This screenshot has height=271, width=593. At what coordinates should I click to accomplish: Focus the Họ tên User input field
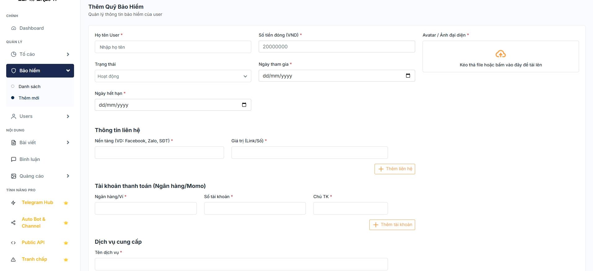pos(173,47)
